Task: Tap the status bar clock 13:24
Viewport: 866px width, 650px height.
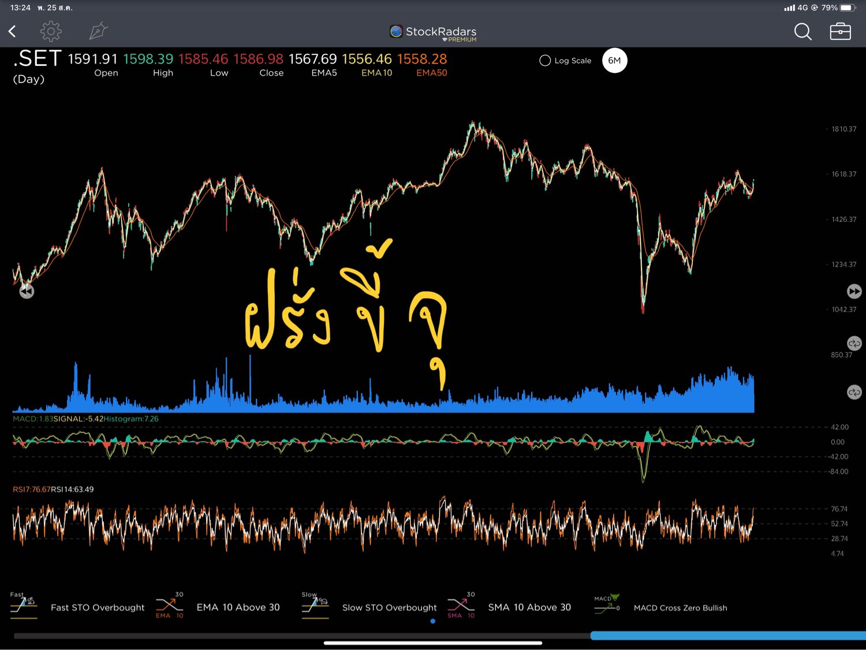Action: [20, 8]
